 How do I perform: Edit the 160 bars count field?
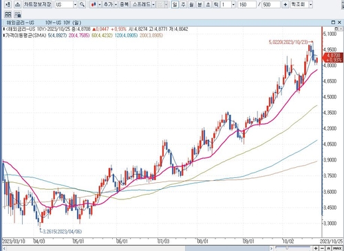[247, 4]
